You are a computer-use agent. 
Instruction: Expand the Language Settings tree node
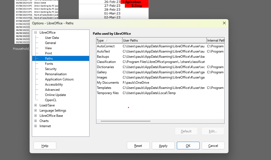(36, 110)
